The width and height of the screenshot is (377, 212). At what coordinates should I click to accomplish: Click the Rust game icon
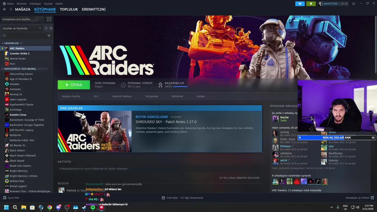[7, 64]
